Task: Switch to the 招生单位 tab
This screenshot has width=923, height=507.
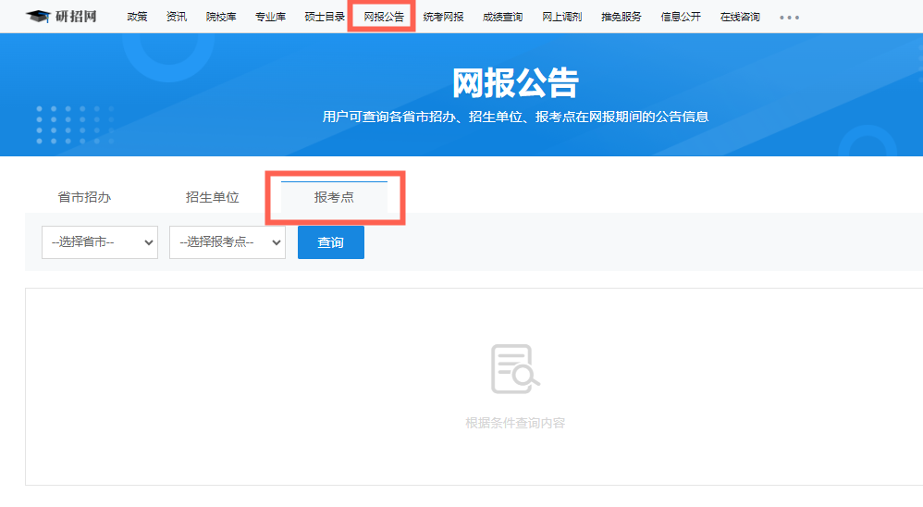Action: 212,197
